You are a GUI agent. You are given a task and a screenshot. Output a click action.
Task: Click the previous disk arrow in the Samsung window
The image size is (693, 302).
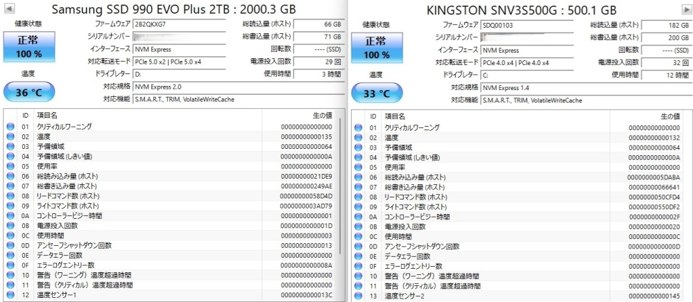point(9,8)
